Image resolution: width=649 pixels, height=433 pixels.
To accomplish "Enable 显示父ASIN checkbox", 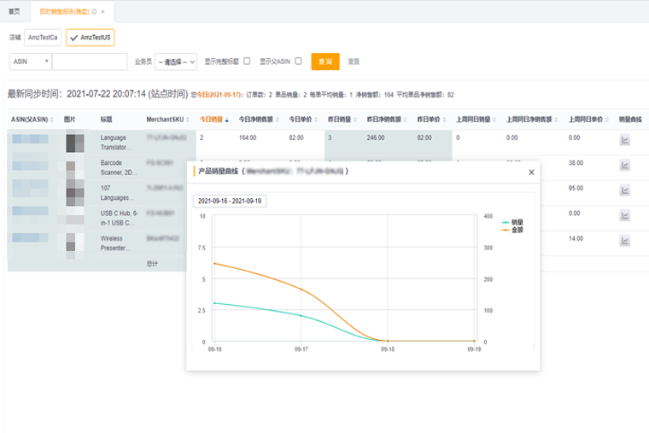I will click(298, 61).
